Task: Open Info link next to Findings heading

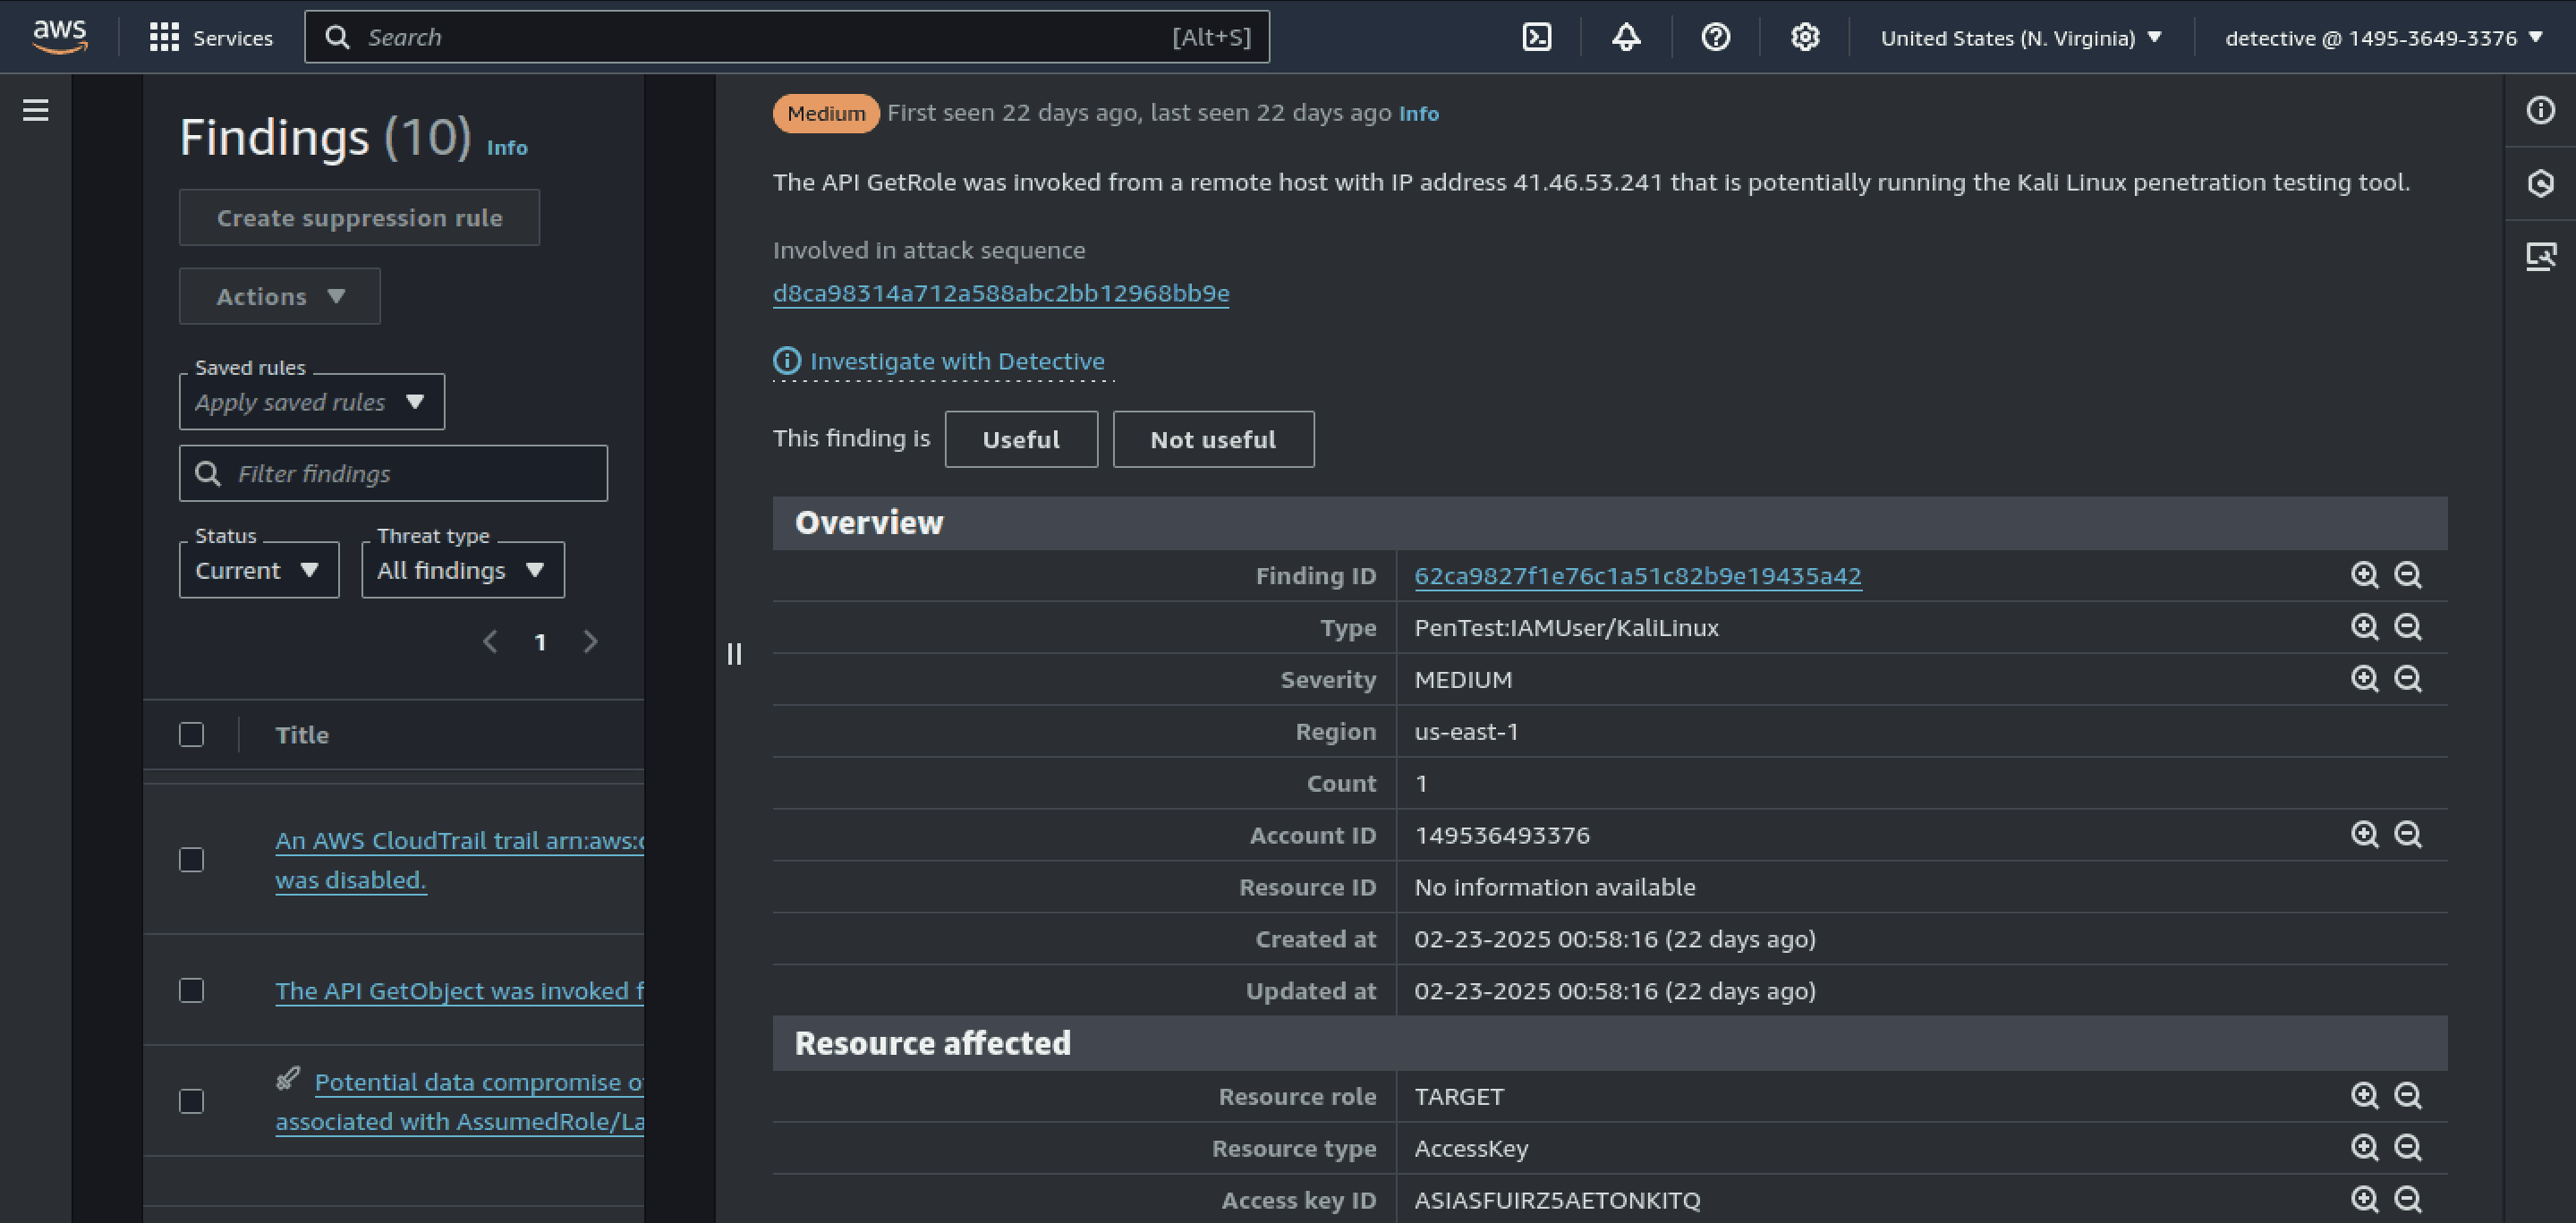Action: coord(507,148)
